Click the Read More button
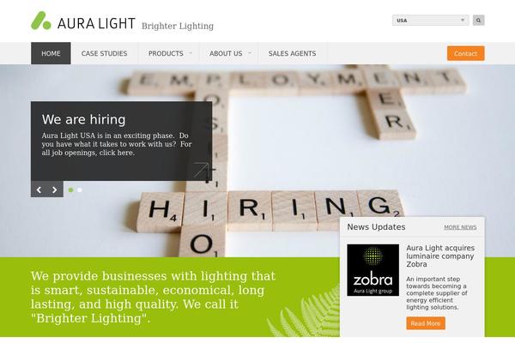Viewport: 515px width, 343px height. [426, 323]
